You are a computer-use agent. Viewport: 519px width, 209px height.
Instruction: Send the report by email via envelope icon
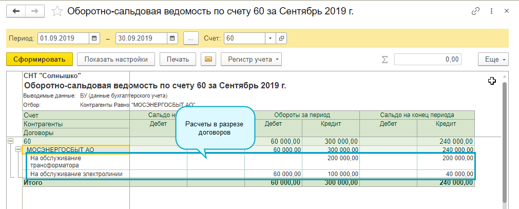[208, 60]
